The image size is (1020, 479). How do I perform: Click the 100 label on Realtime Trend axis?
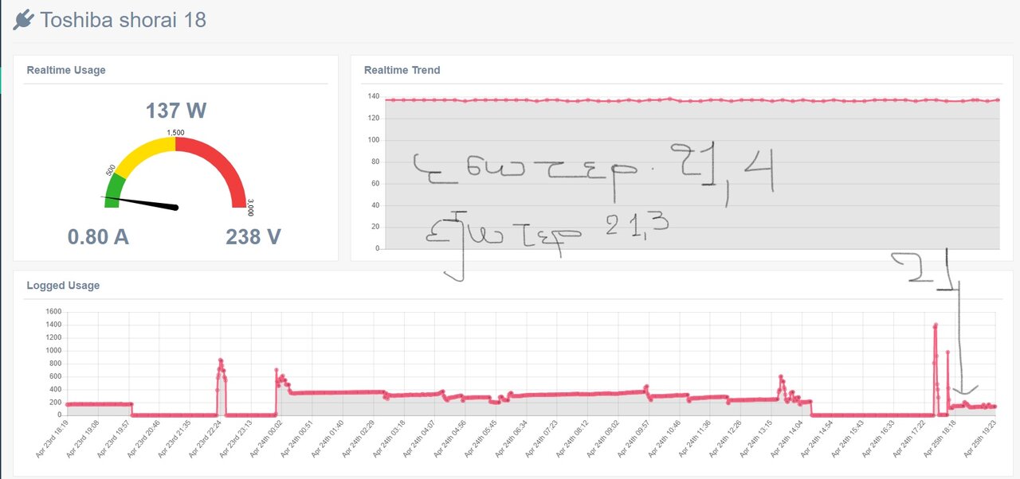(x=373, y=140)
